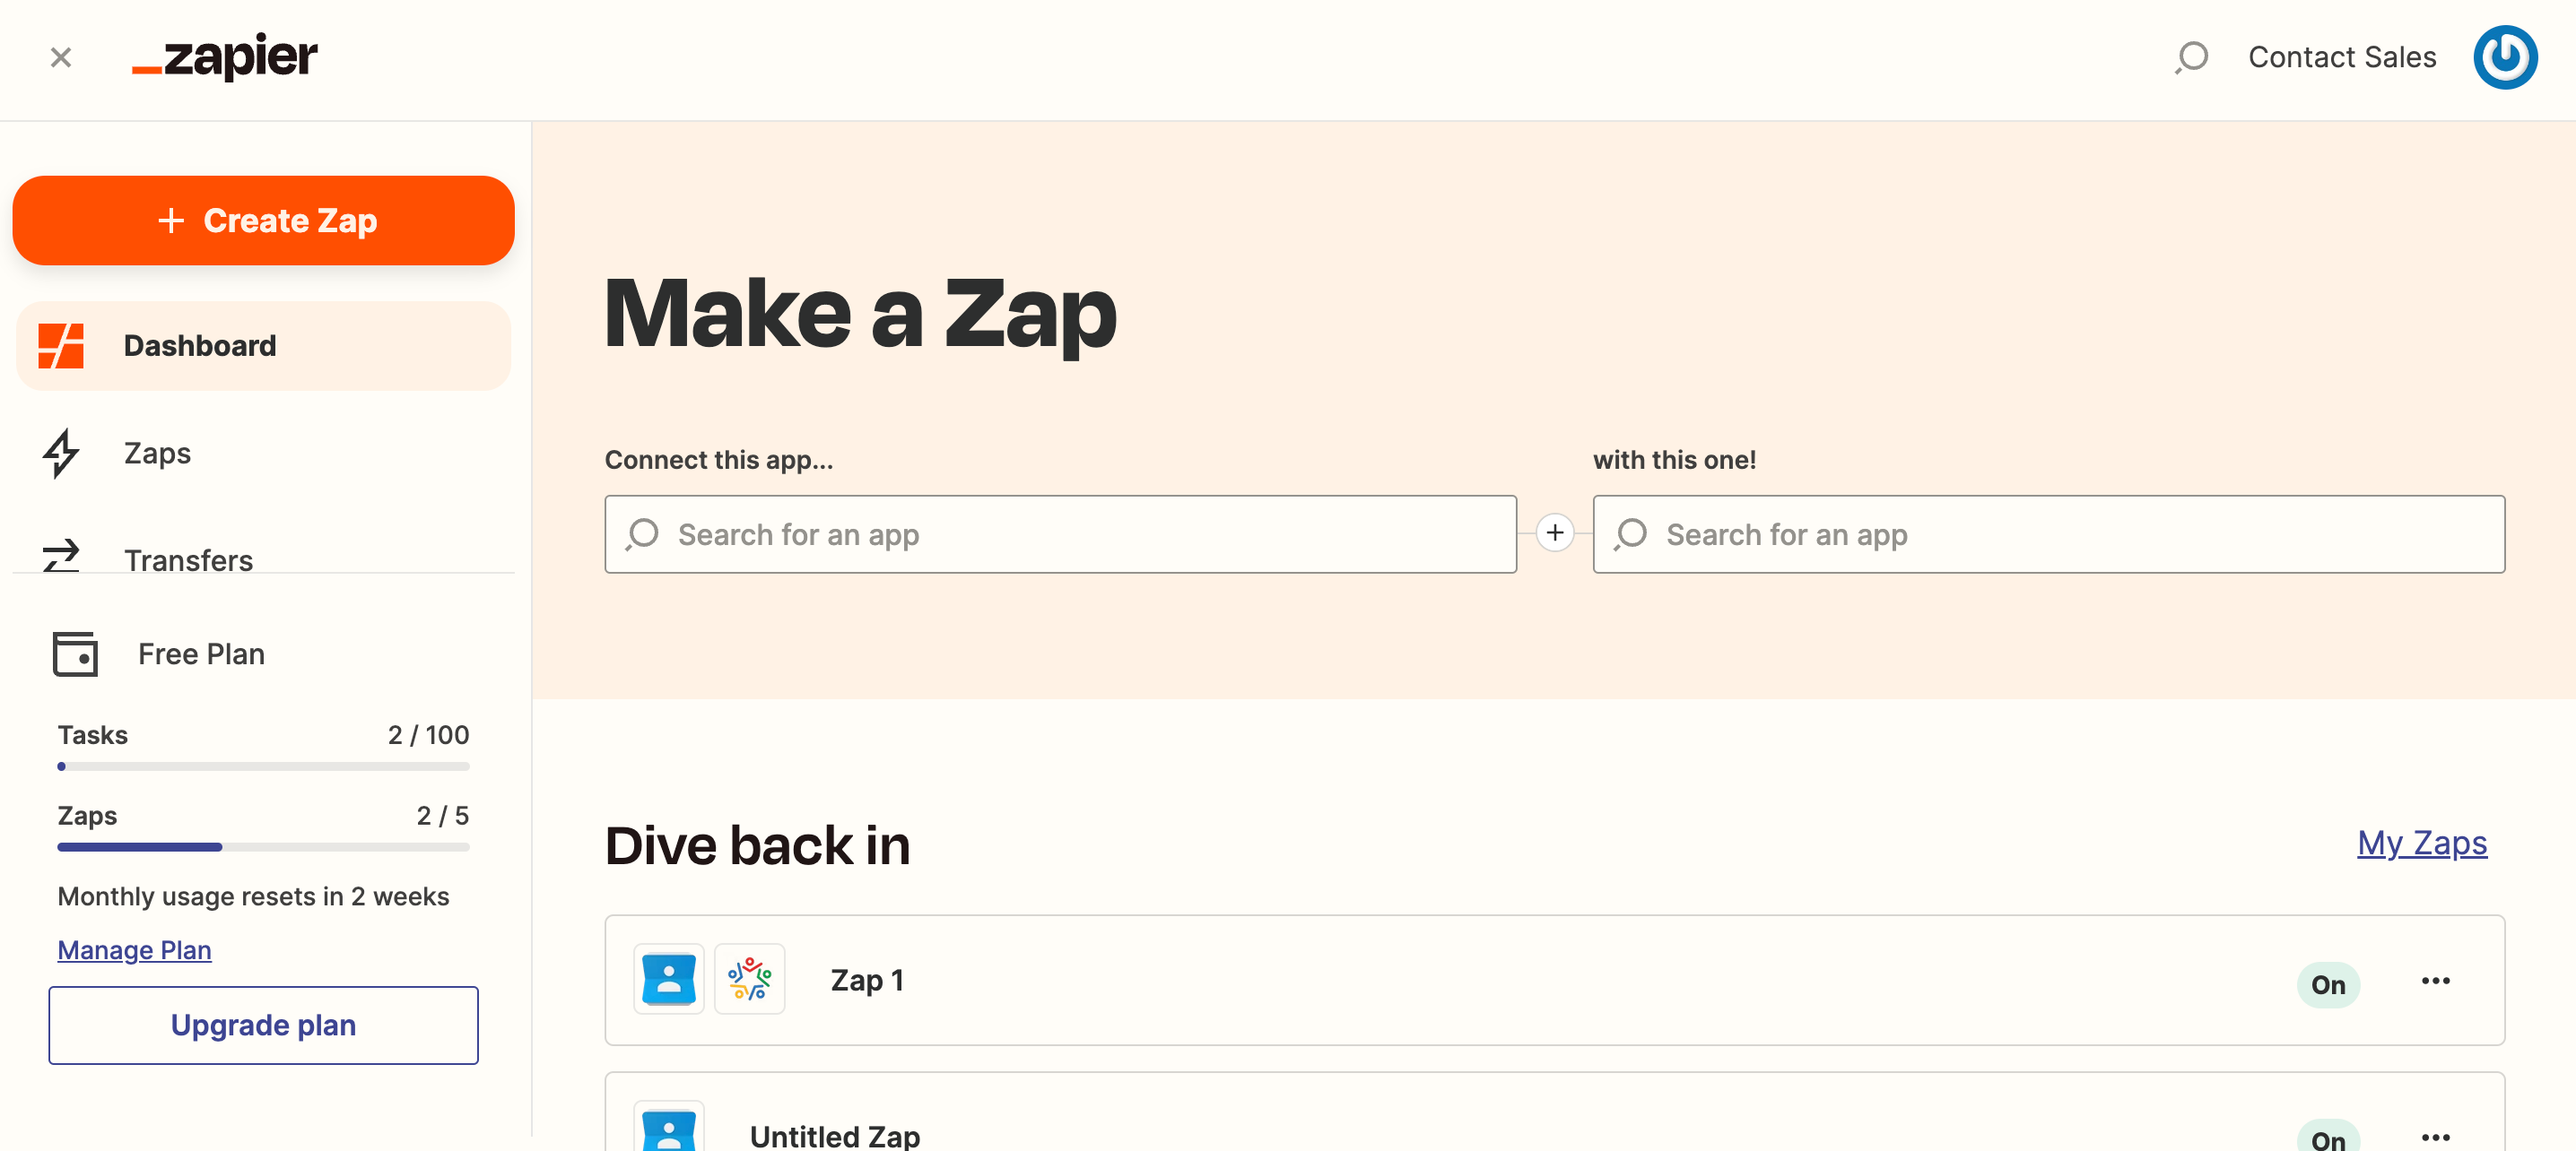This screenshot has height=1151, width=2576.
Task: Open the three-dot menu for Zap 1
Action: click(x=2435, y=982)
